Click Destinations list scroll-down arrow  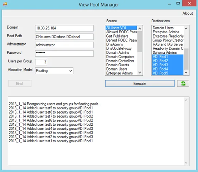(x=186, y=72)
